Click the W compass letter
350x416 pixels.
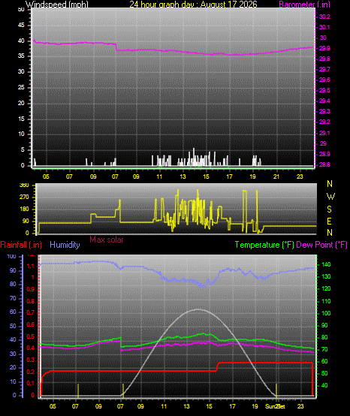[x=330, y=197]
